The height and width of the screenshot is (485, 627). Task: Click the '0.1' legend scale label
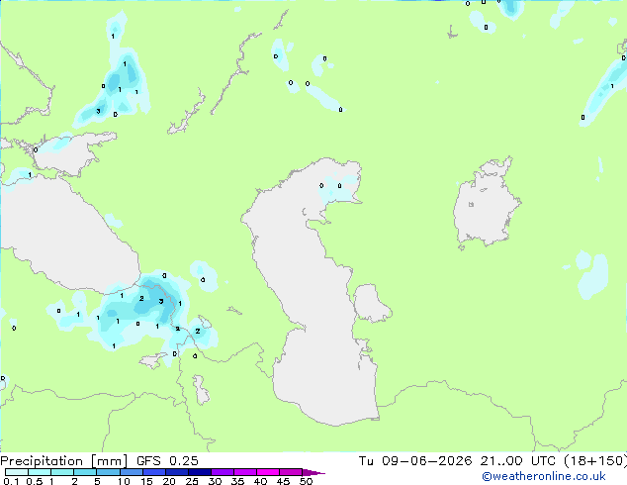[x=11, y=481]
